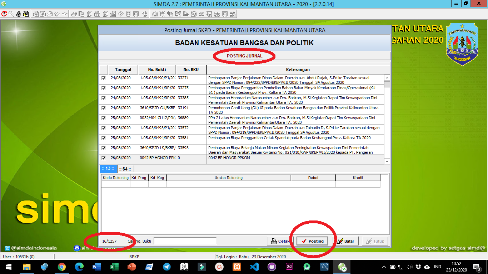
Task: Click the Batal button
Action: point(345,241)
